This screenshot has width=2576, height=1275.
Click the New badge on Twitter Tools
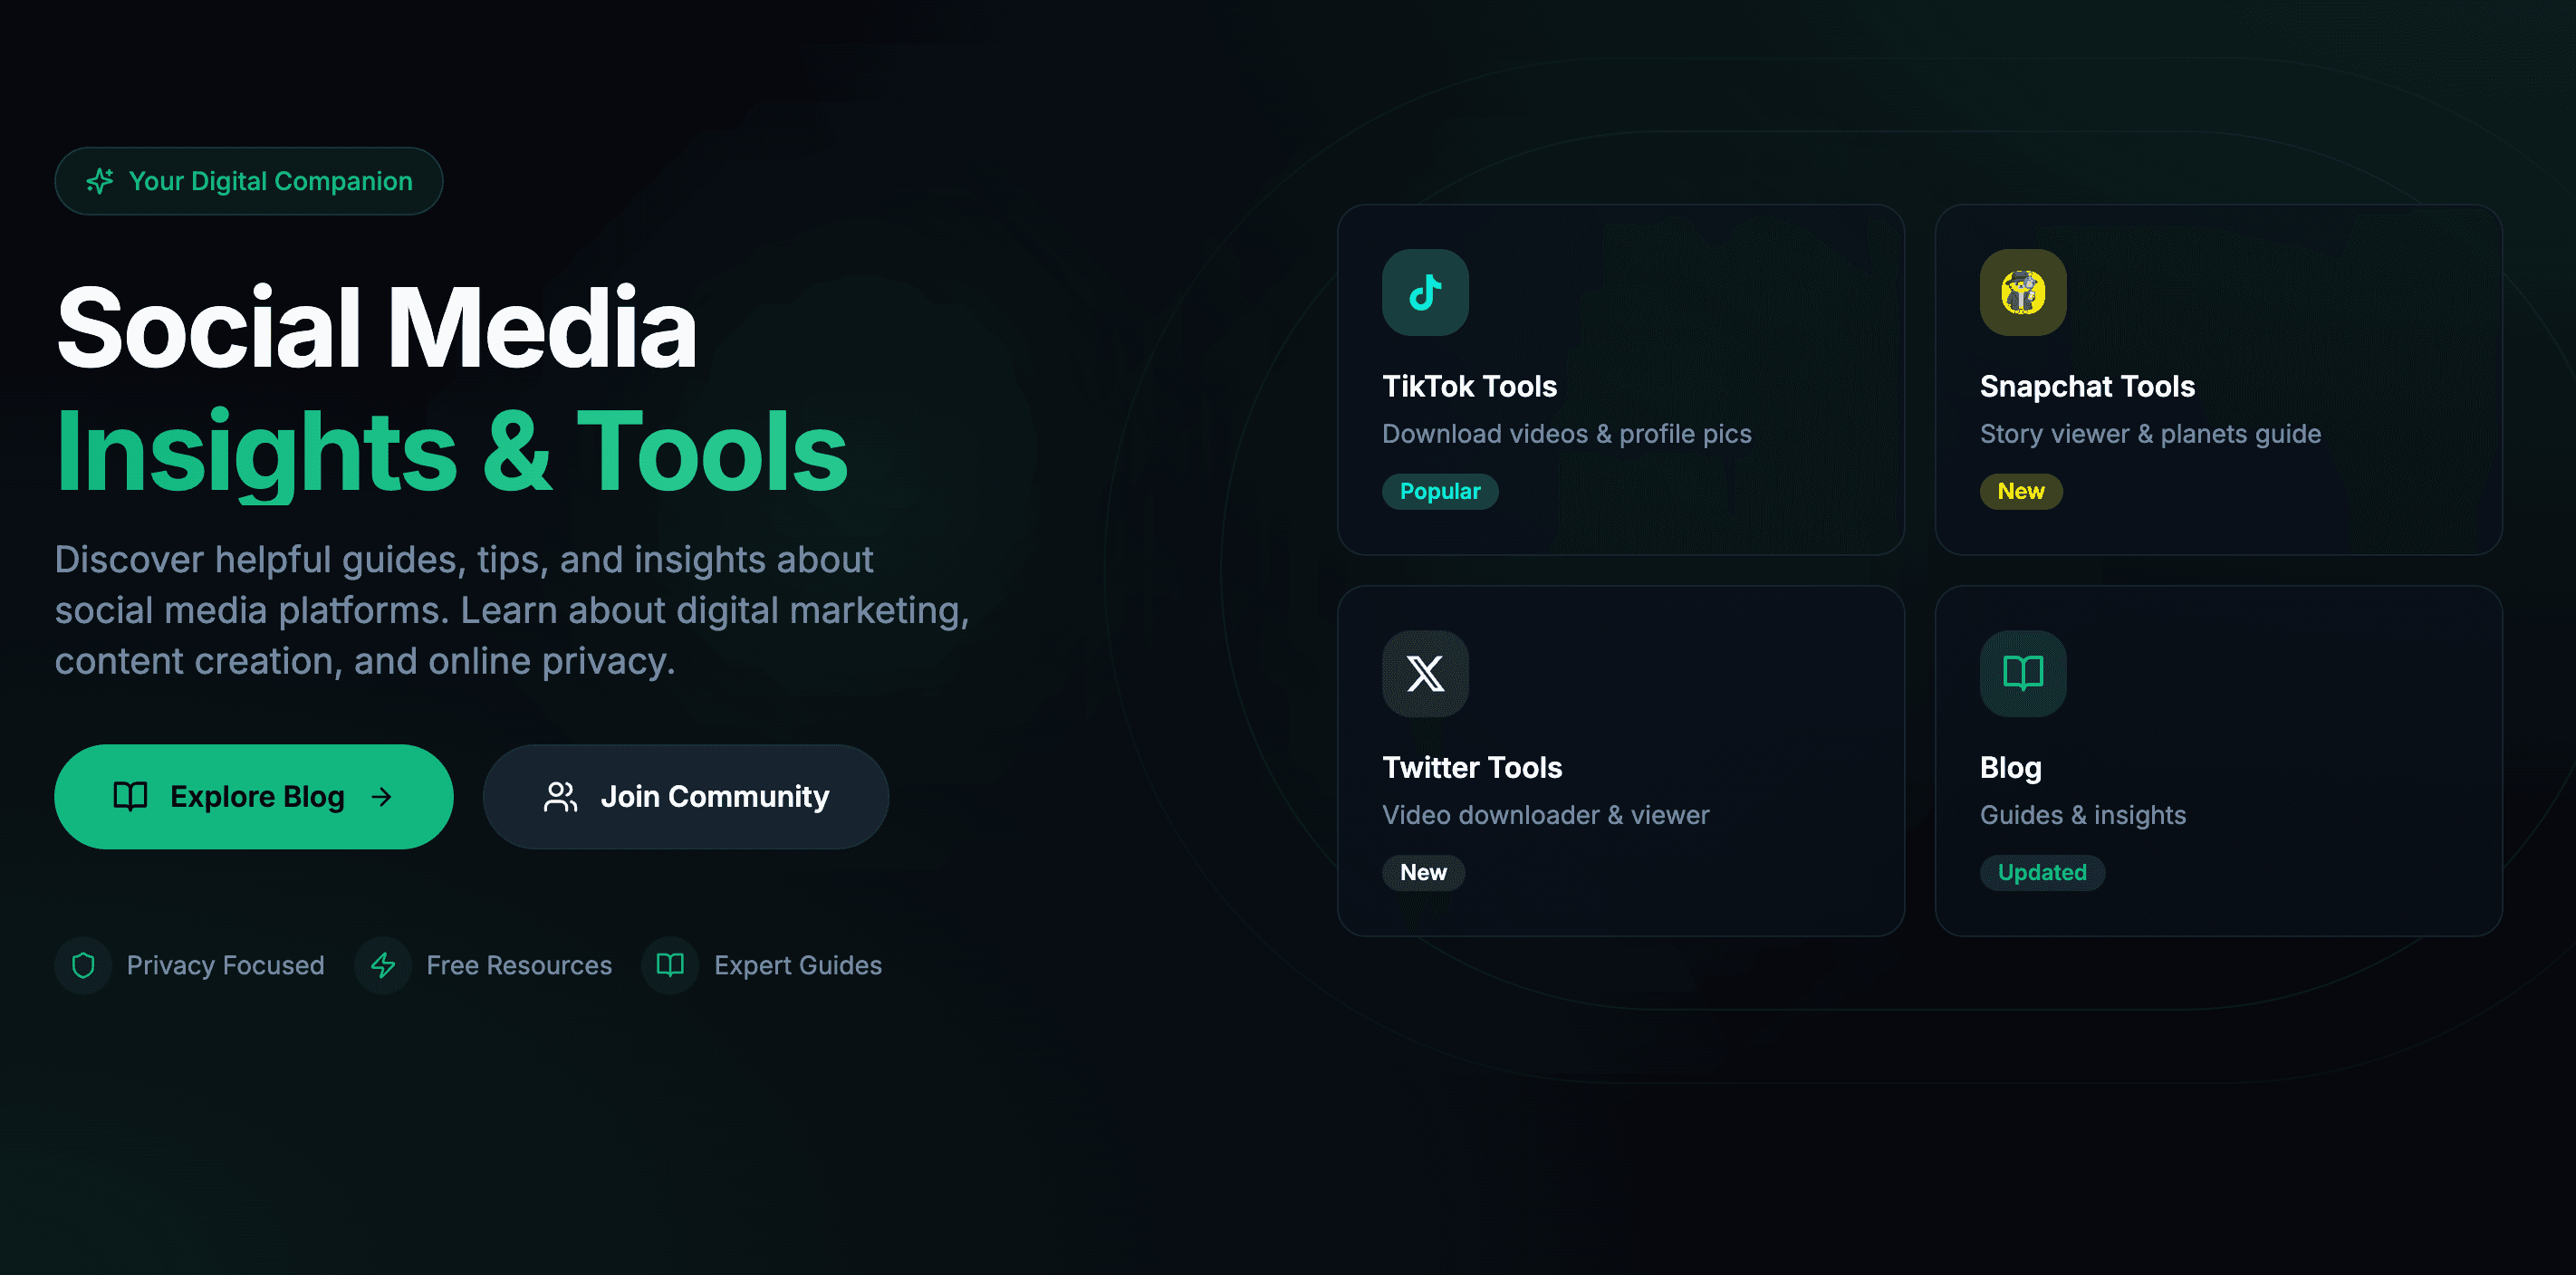pos(1423,872)
